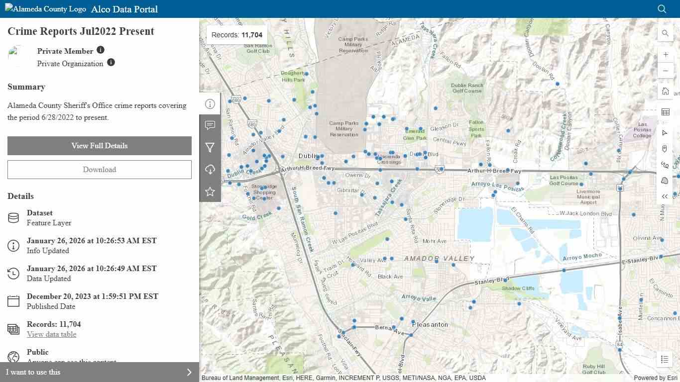Viewport: 680px width, 382px height.
Task: Mark the dataset as favorite with the star
Action: [x=210, y=191]
